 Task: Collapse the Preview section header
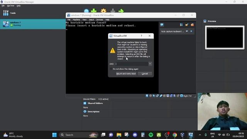coord(212,21)
